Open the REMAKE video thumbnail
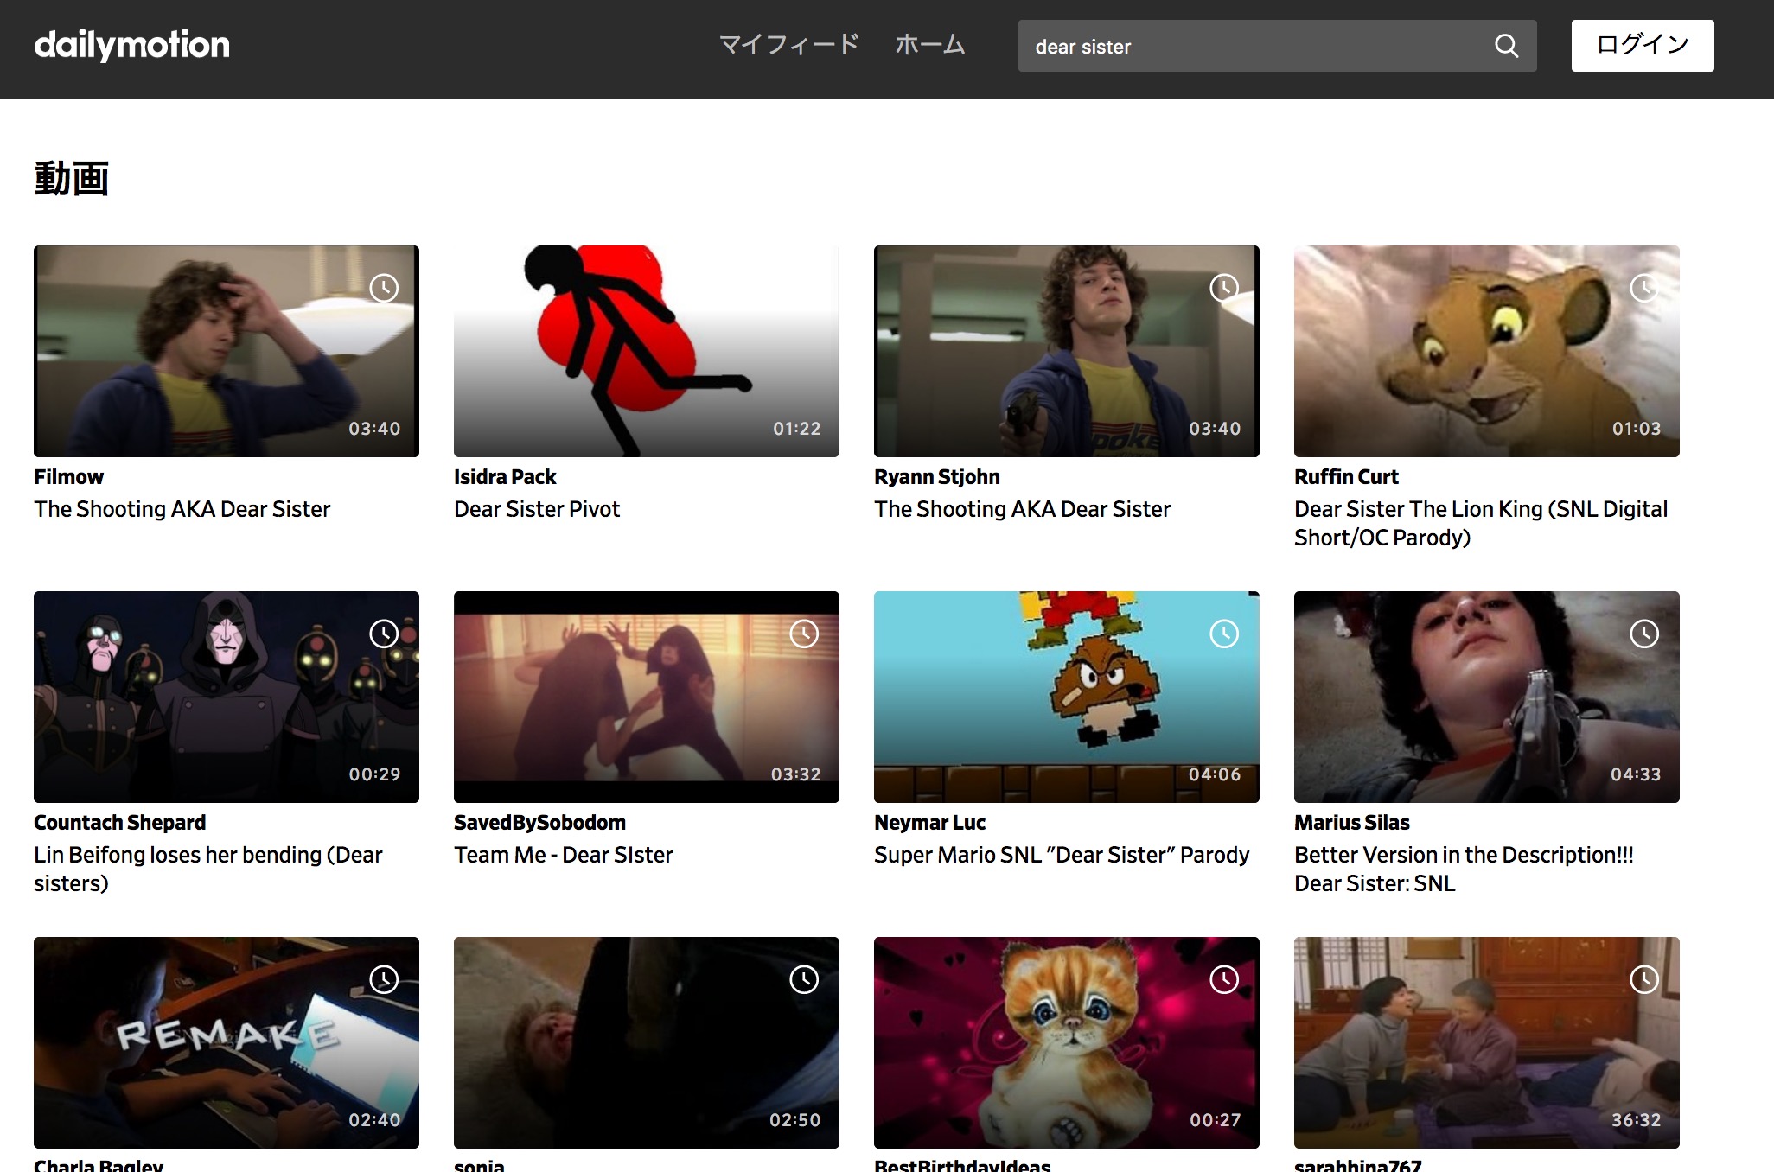This screenshot has width=1774, height=1172. point(227,1042)
